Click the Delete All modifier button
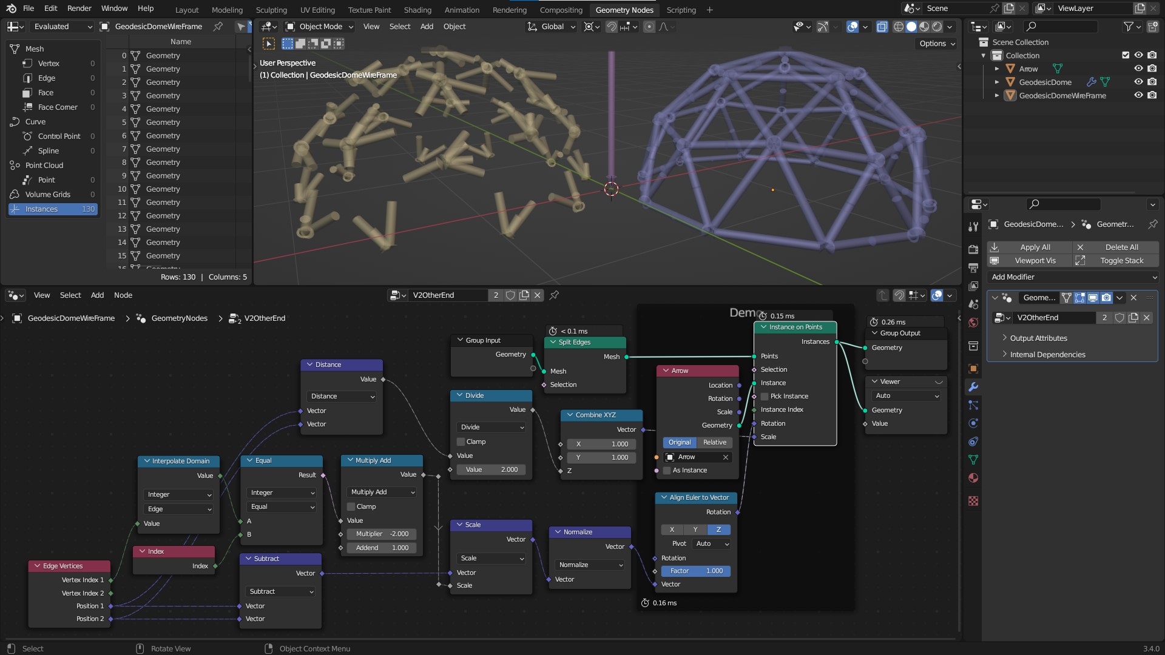 click(x=1121, y=246)
